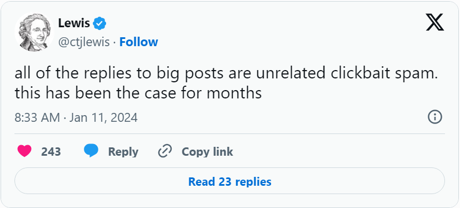This screenshot has height=208, width=460.
Task: Click empty card space beside Copy link
Action: [337, 152]
